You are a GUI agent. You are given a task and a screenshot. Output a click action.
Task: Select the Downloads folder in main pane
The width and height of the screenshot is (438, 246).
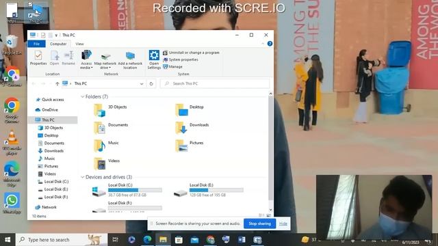[192, 128]
